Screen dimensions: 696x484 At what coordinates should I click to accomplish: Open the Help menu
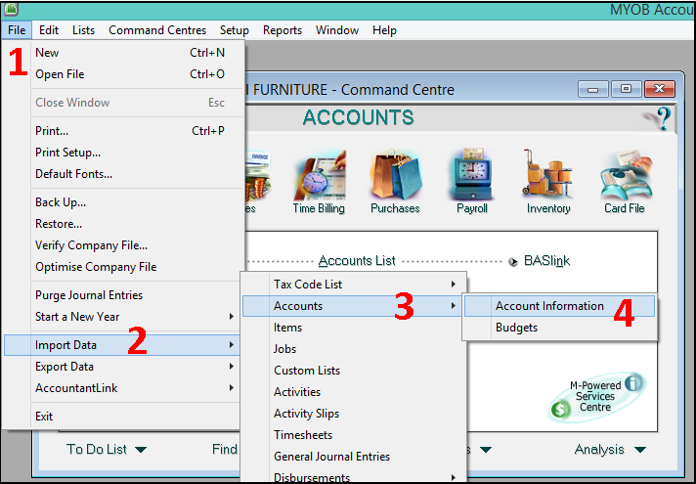384,30
